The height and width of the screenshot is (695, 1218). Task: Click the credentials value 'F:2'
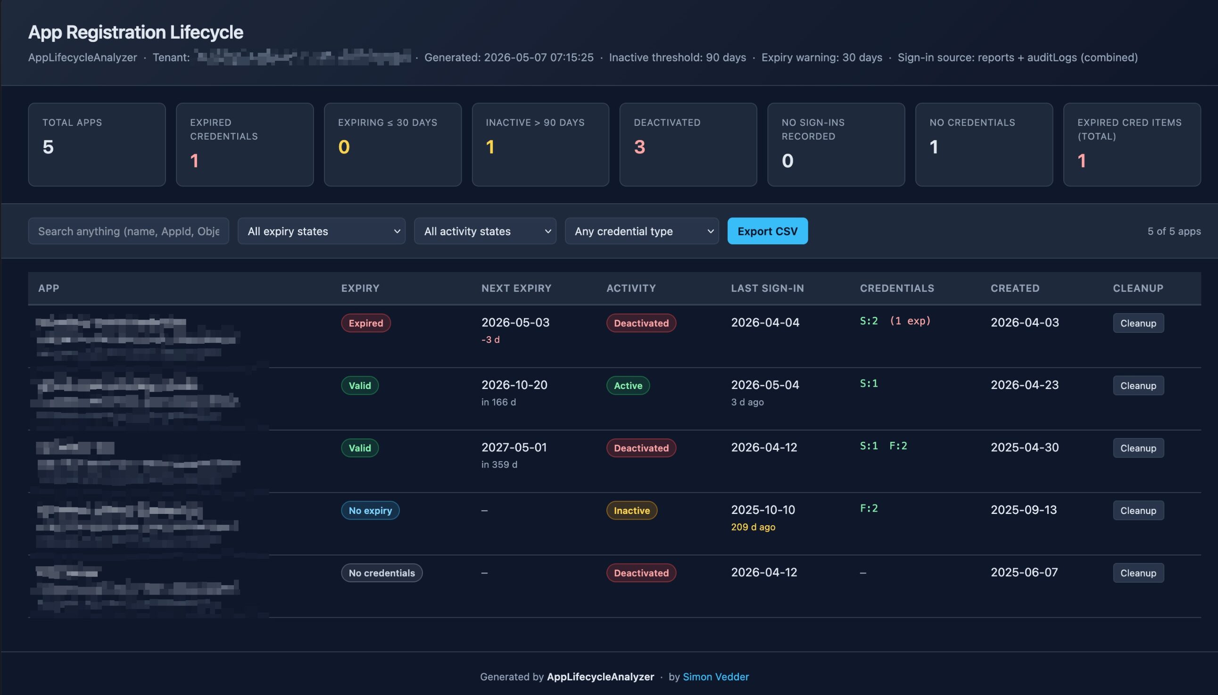pyautogui.click(x=869, y=508)
